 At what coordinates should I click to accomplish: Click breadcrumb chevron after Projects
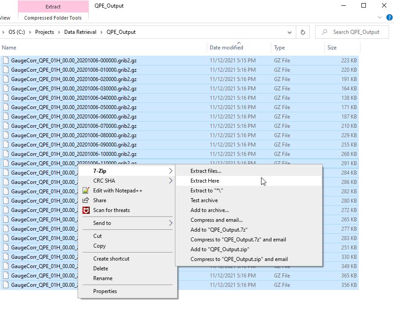59,32
